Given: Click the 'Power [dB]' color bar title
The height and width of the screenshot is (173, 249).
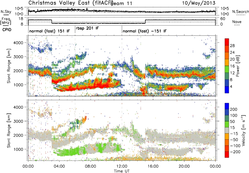Looking at the screenshot, I should pos(237,66).
